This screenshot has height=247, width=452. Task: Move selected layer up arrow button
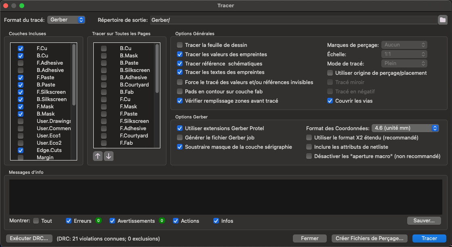pos(98,156)
